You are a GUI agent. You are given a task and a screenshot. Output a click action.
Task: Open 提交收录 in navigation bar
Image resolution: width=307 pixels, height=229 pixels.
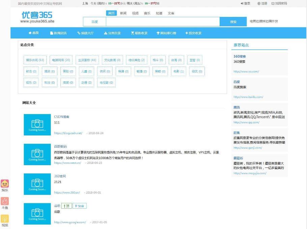(193, 33)
